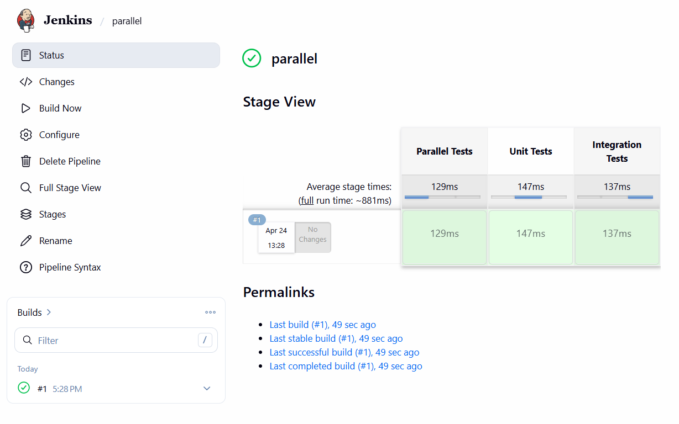
Task: Click the green success checkmark beside build #1
Action: pyautogui.click(x=24, y=388)
